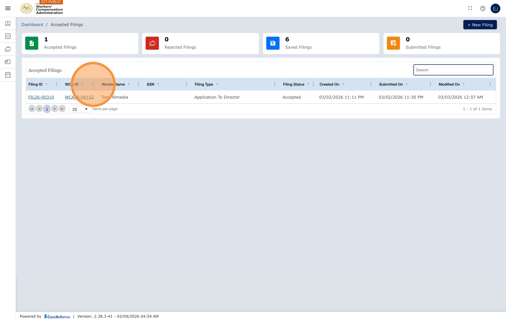Select page 1 in pager
Image resolution: width=506 pixels, height=320 pixels.
pyautogui.click(x=47, y=109)
